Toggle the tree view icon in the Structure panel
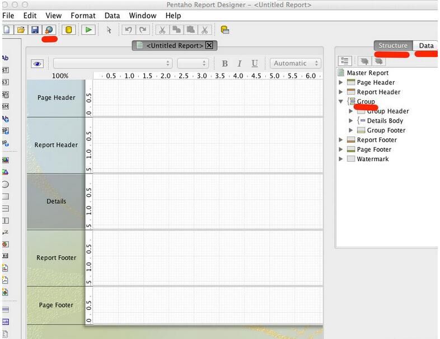 (345, 61)
